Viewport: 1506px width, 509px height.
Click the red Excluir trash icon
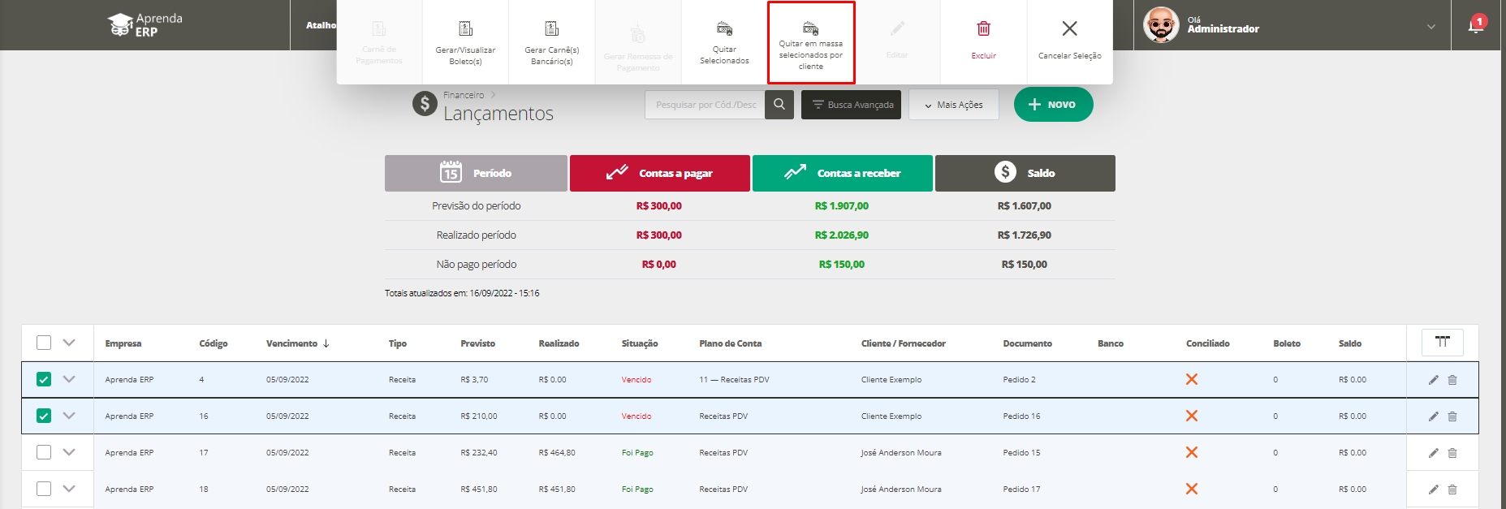[983, 30]
